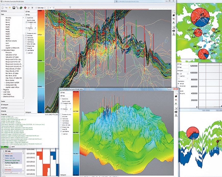The height and width of the screenshot is (177, 222).
Task: Expand the Regions tree node
Action: pos(2,90)
